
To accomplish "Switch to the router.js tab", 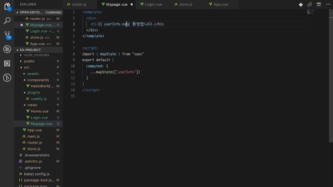I will tap(80, 5).
